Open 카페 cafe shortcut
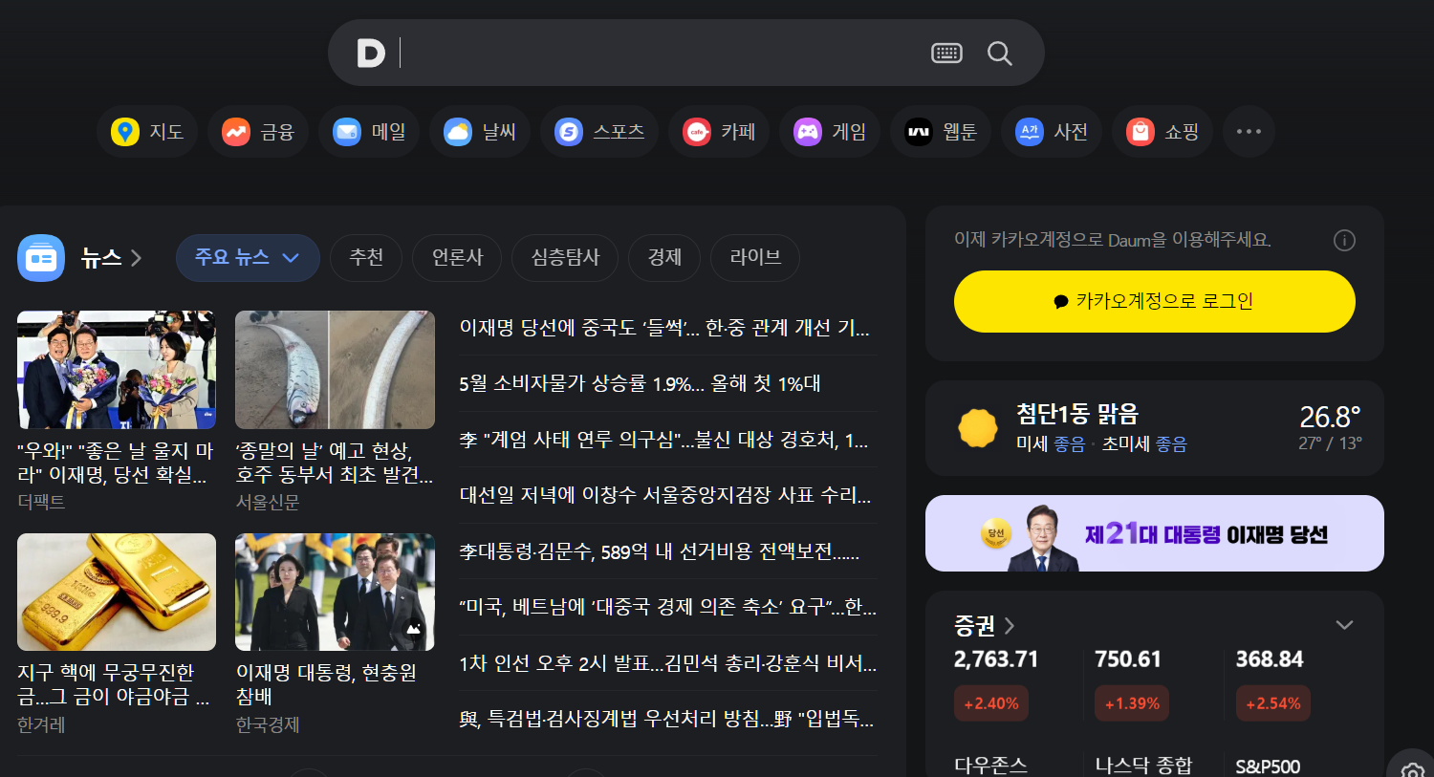The image size is (1434, 777). (x=719, y=132)
